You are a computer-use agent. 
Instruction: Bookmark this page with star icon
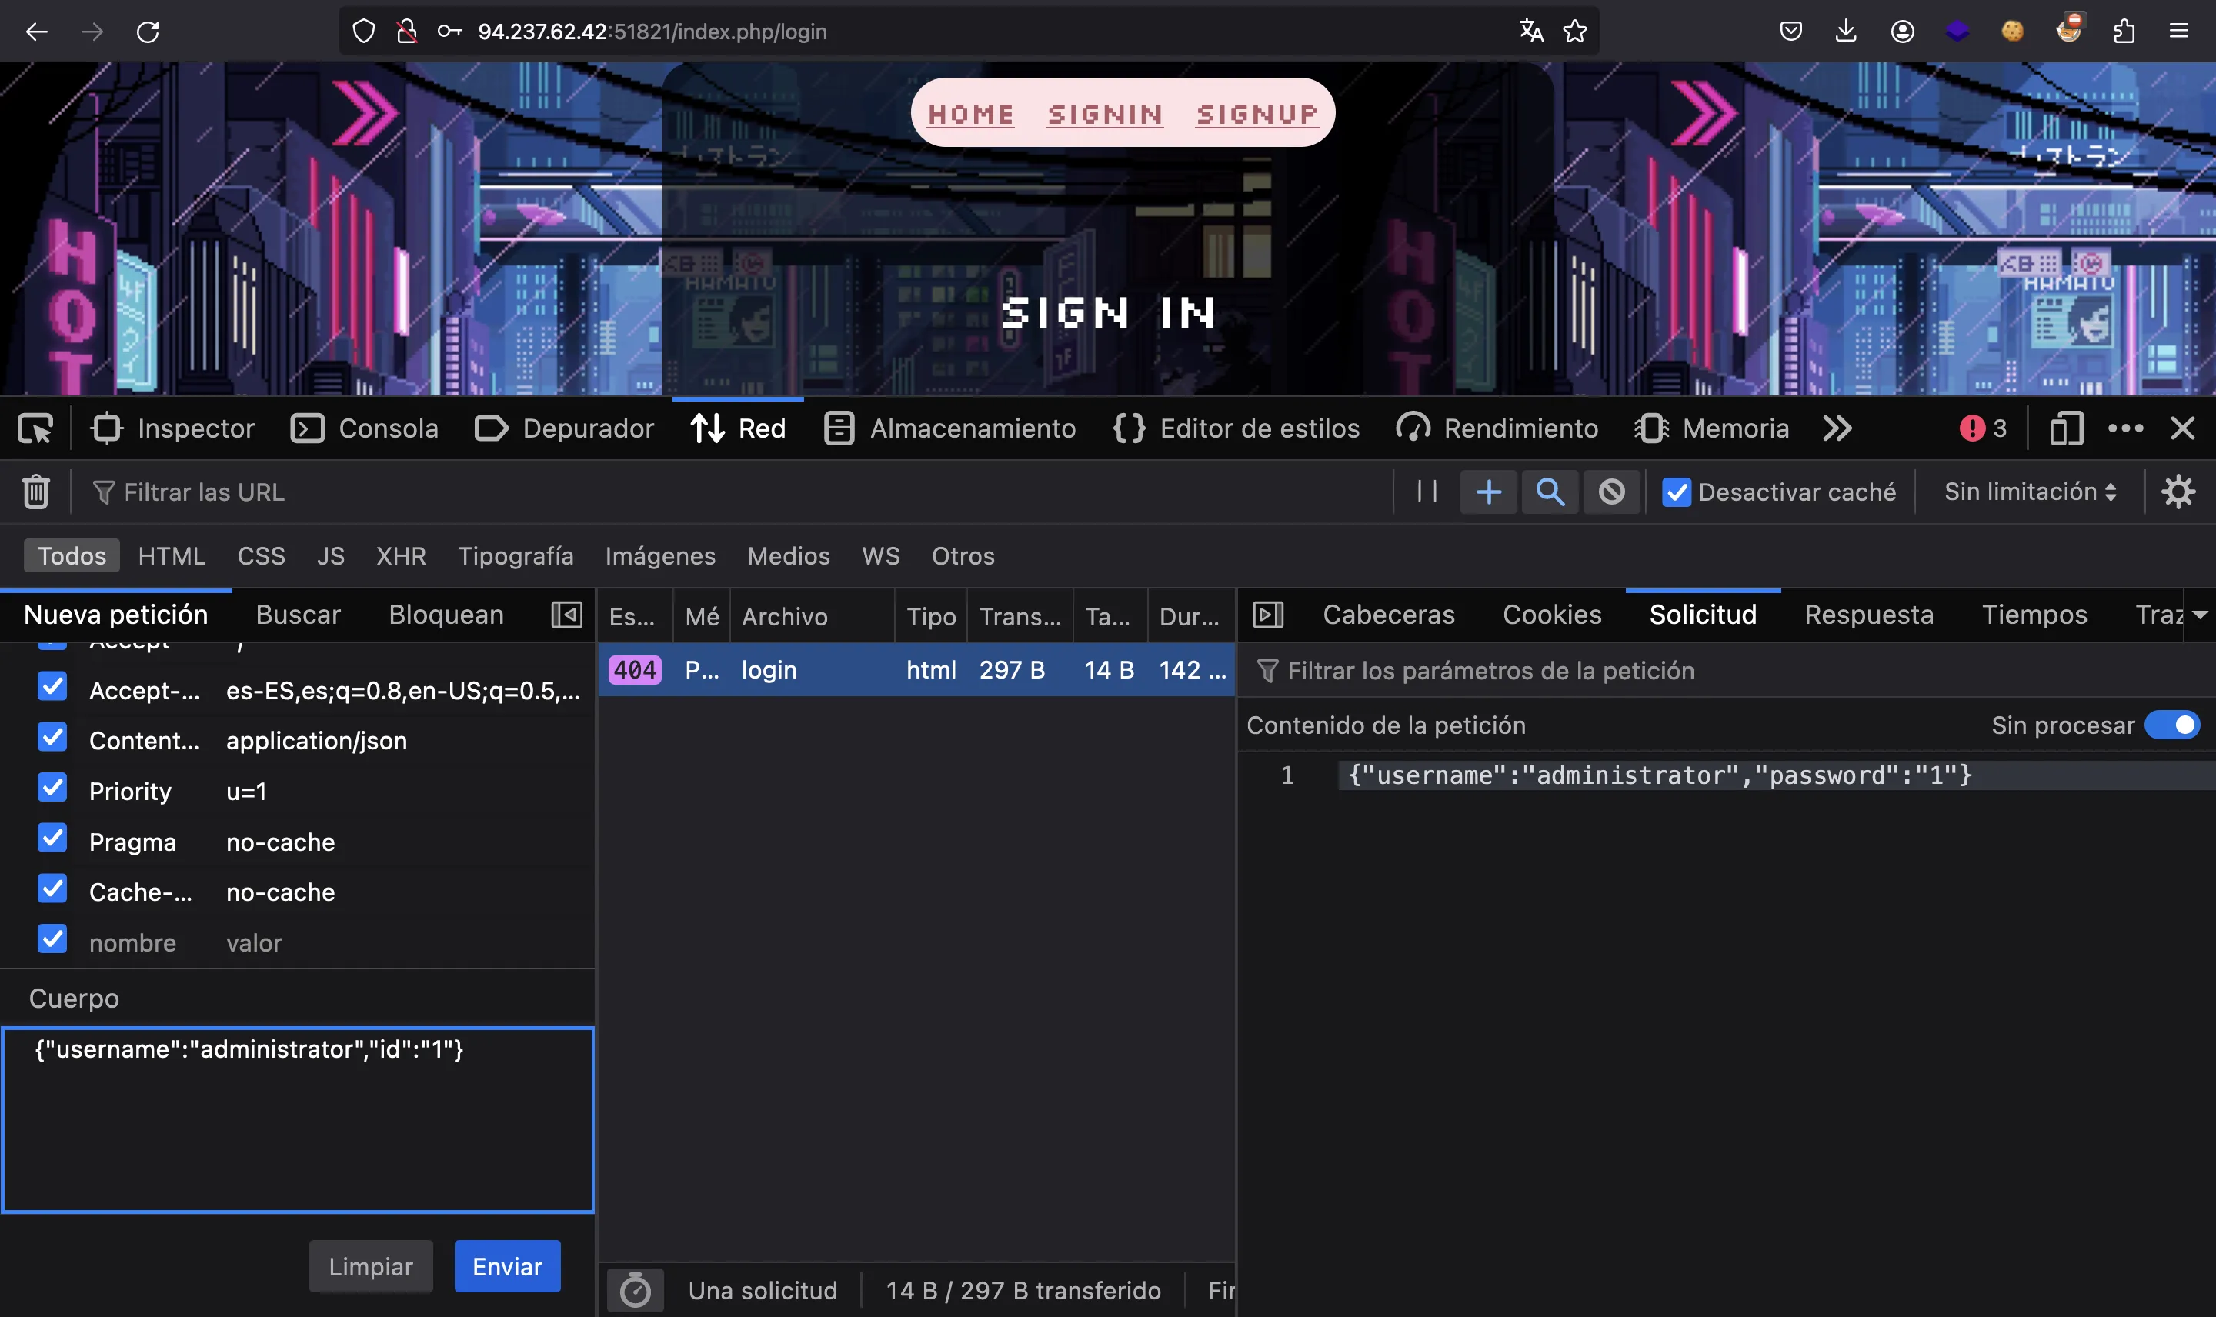coord(1575,31)
